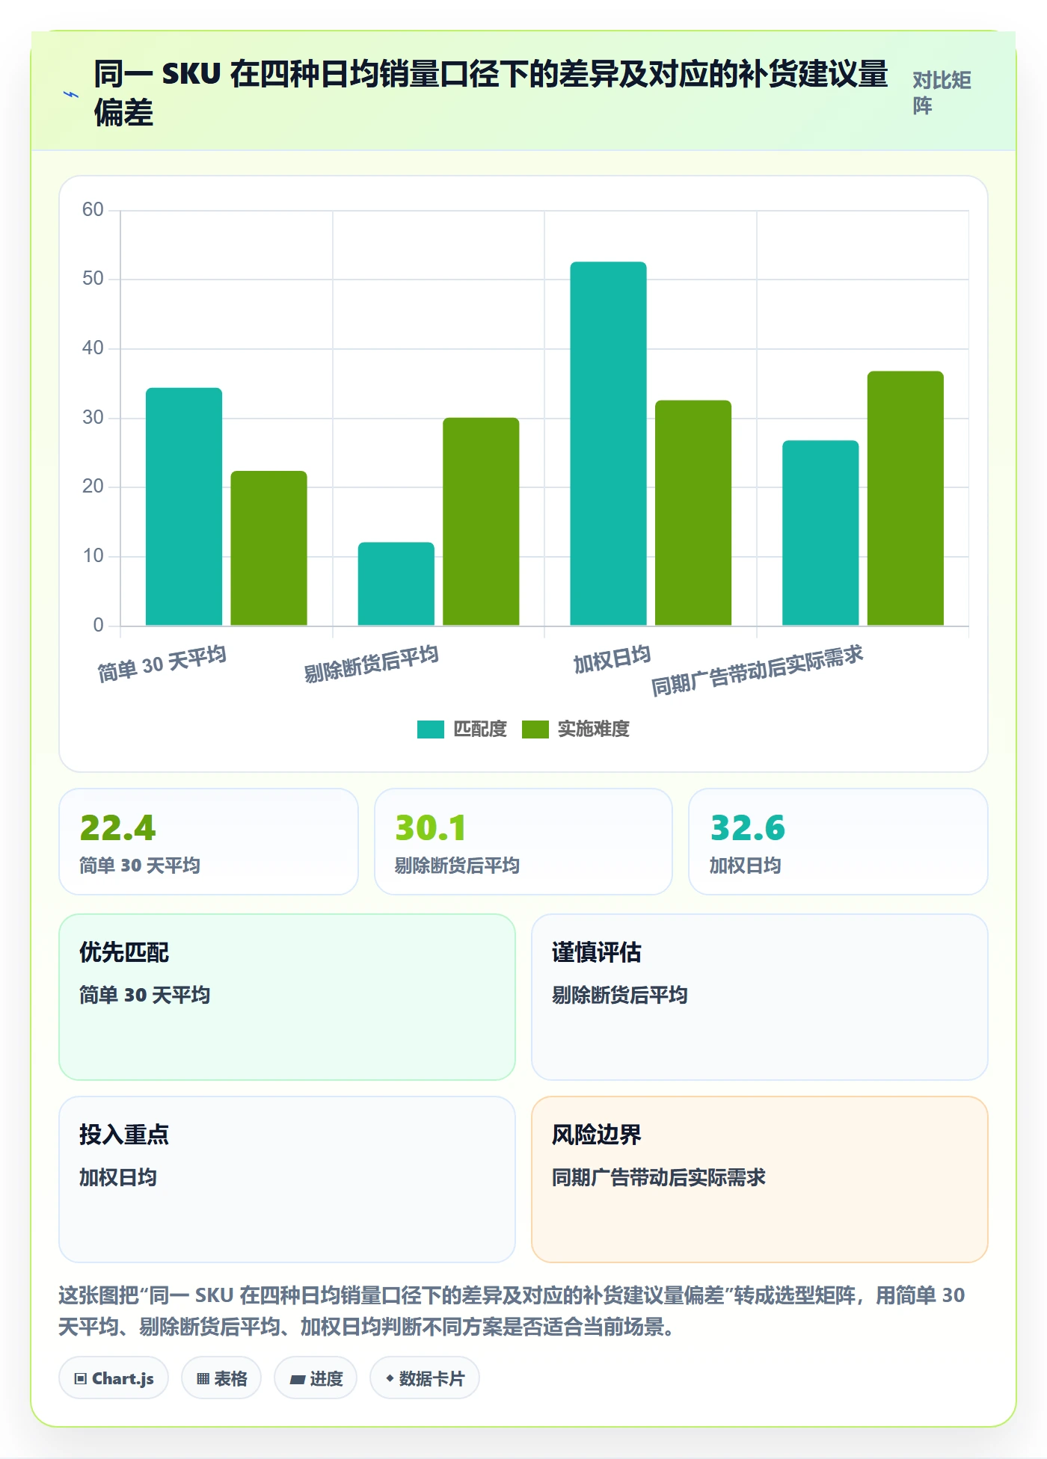1047x1459 pixels.
Task: Toggle the 匹配度 legend swatch
Action: click(431, 729)
